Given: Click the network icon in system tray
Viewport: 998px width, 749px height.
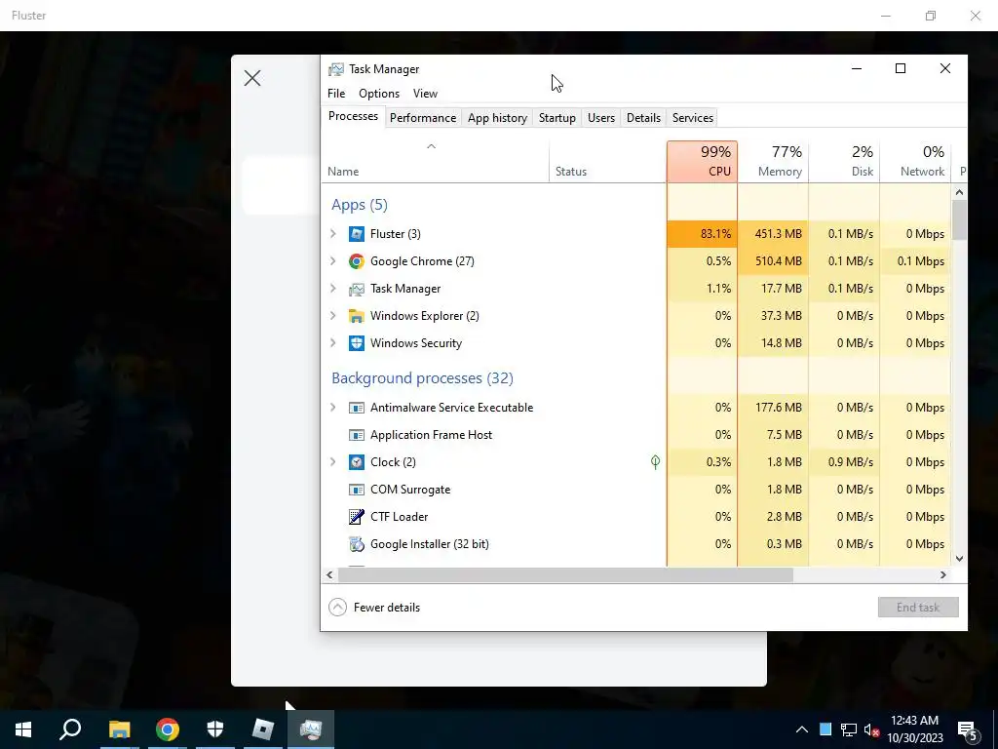Looking at the screenshot, I should pyautogui.click(x=849, y=729).
